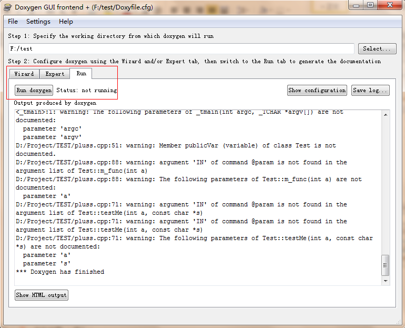This screenshot has width=405, height=328.
Task: Click the scroll down arrow of output log
Action: [386, 281]
